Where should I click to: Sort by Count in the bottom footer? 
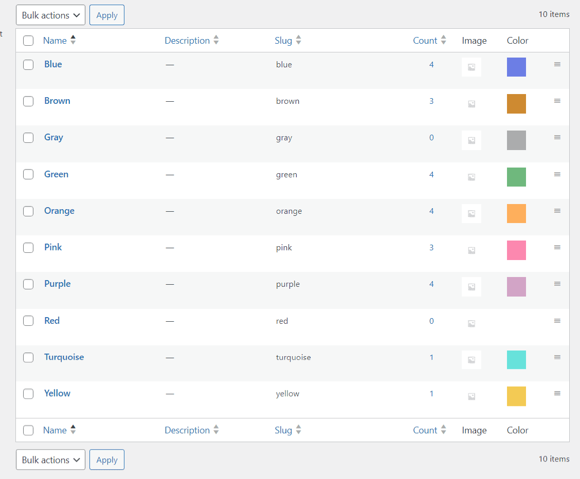click(429, 430)
